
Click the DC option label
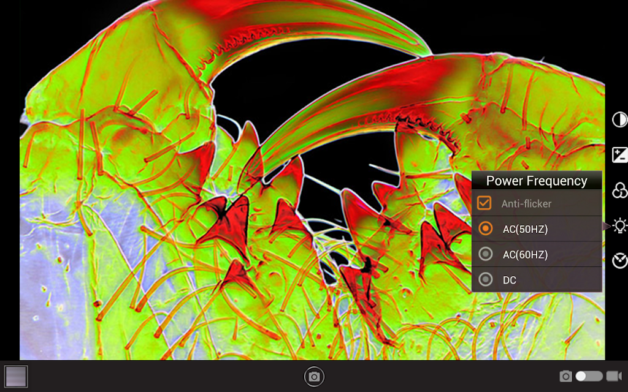(509, 280)
